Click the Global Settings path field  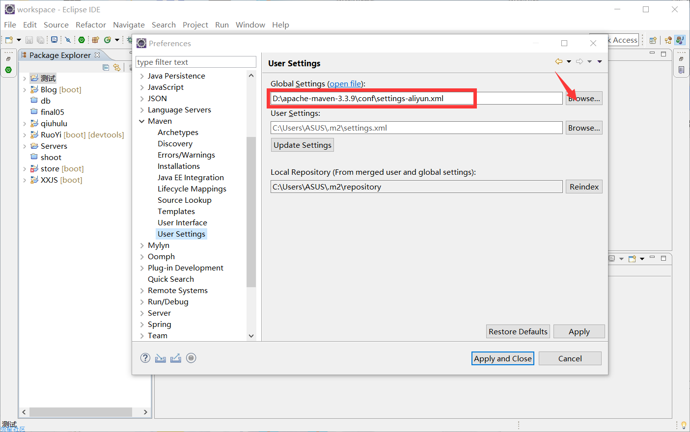(x=416, y=98)
